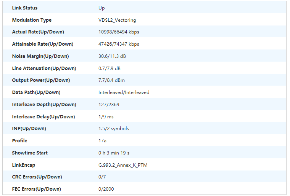Click the '127/2369' value
Screen dimensions: 290x196
[109, 105]
